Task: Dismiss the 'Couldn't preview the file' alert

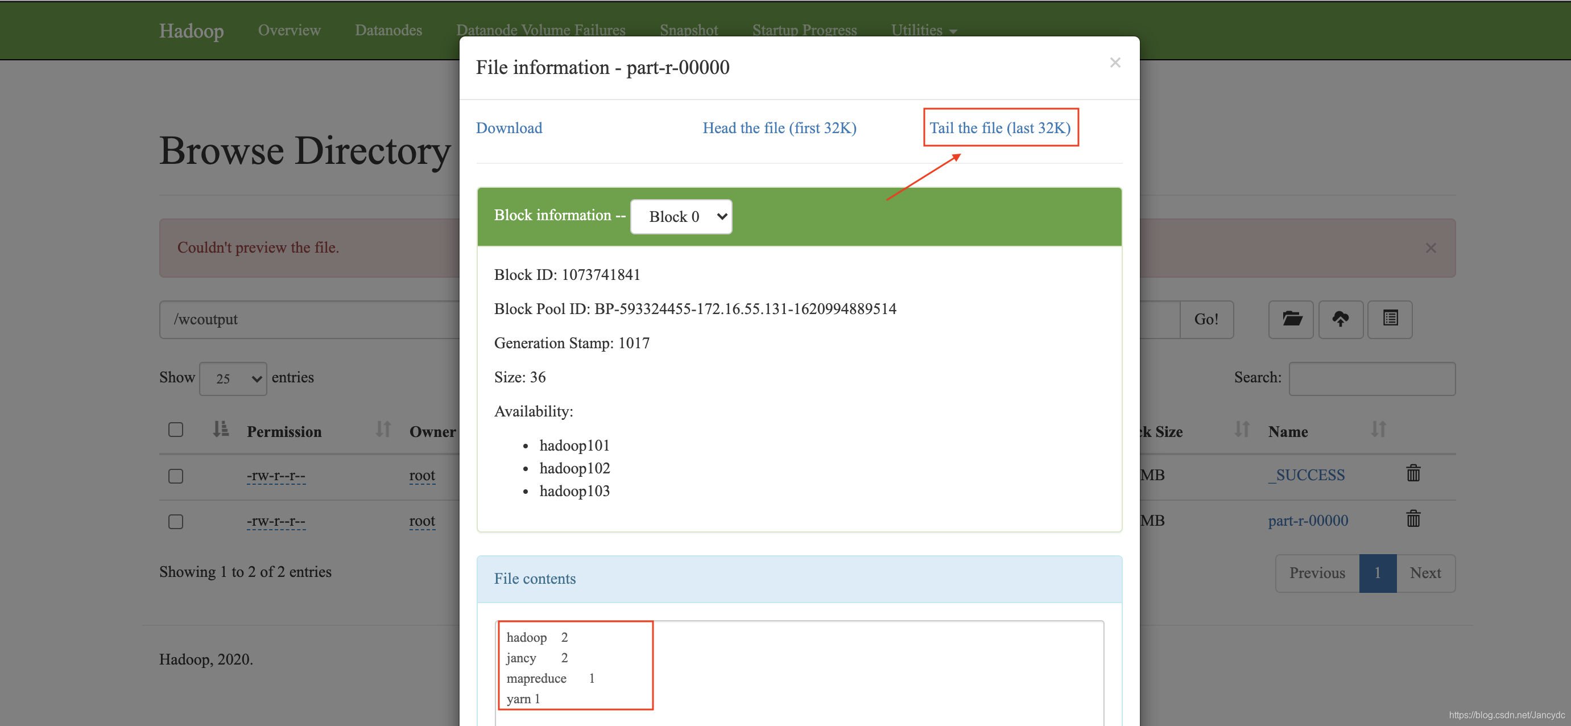Action: [1431, 248]
